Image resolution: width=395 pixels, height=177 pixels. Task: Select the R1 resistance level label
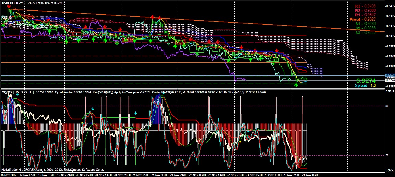tap(365, 15)
